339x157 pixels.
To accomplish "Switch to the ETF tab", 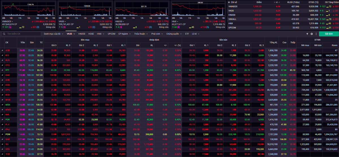I will click(x=187, y=34).
